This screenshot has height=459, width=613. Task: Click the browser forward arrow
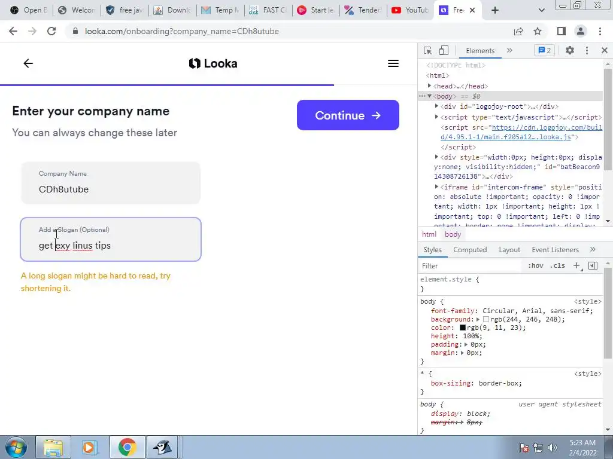(32, 31)
